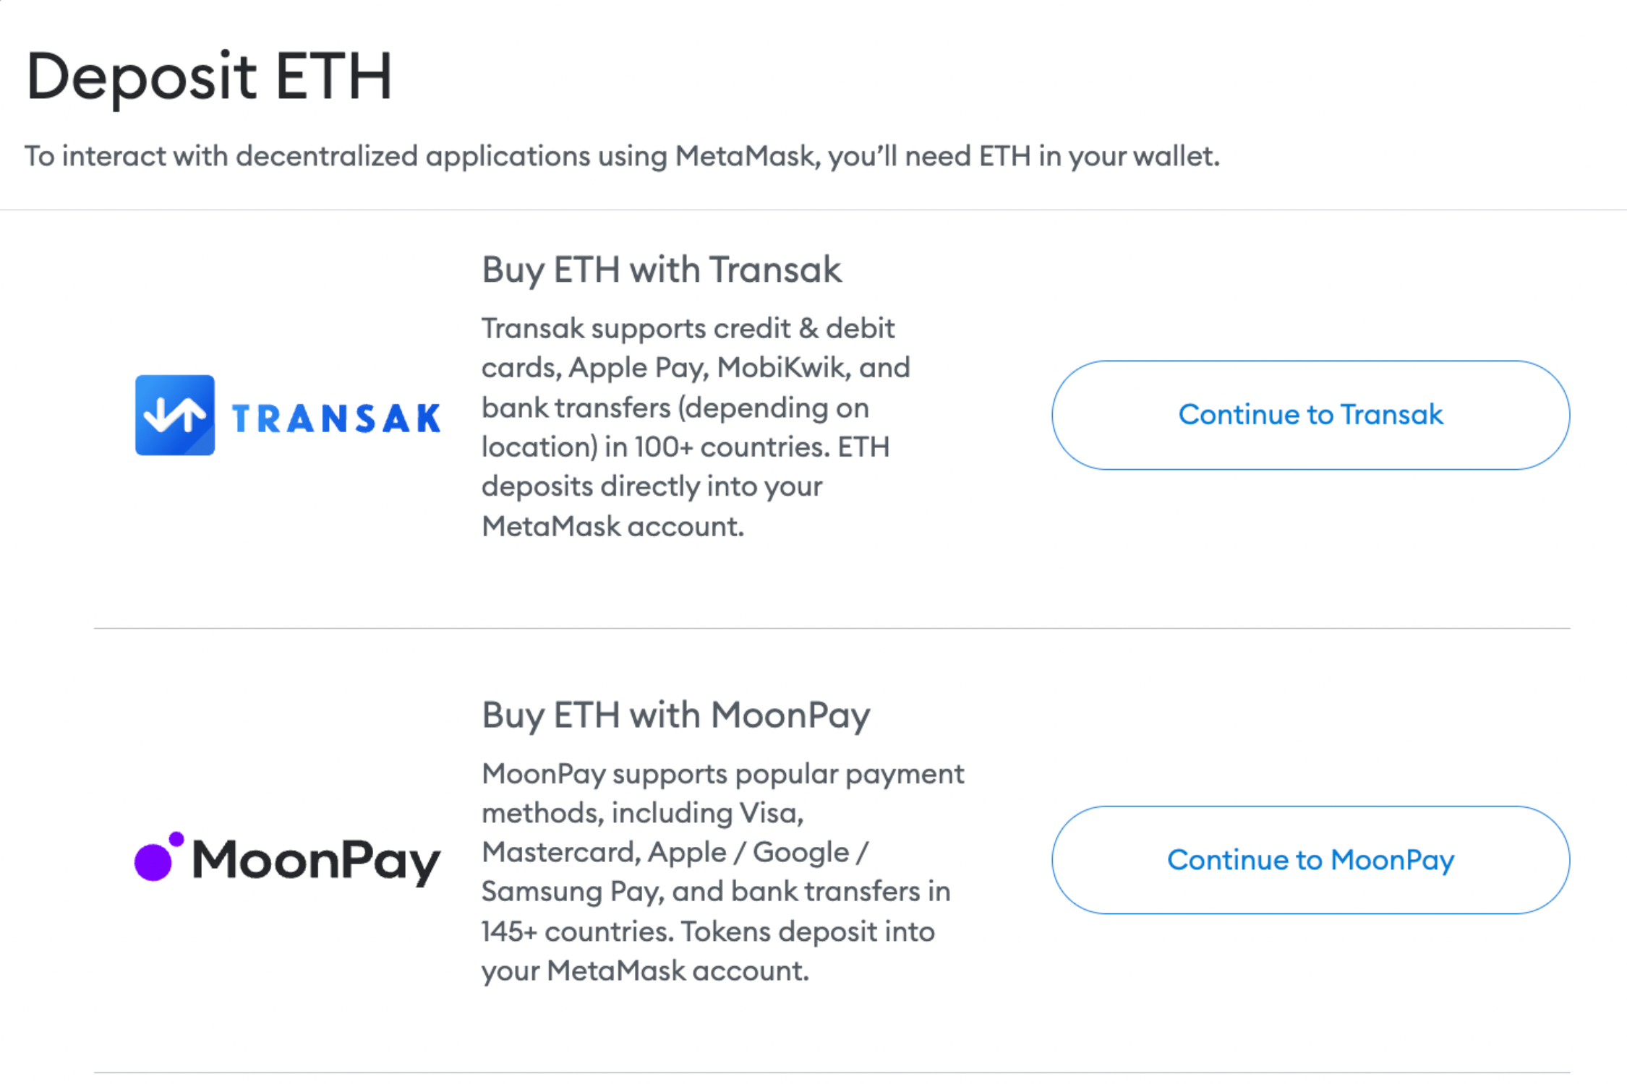Screen dimensions: 1627x1084
Task: Click the TRANSAK wordmark text logo
Action: coord(336,418)
